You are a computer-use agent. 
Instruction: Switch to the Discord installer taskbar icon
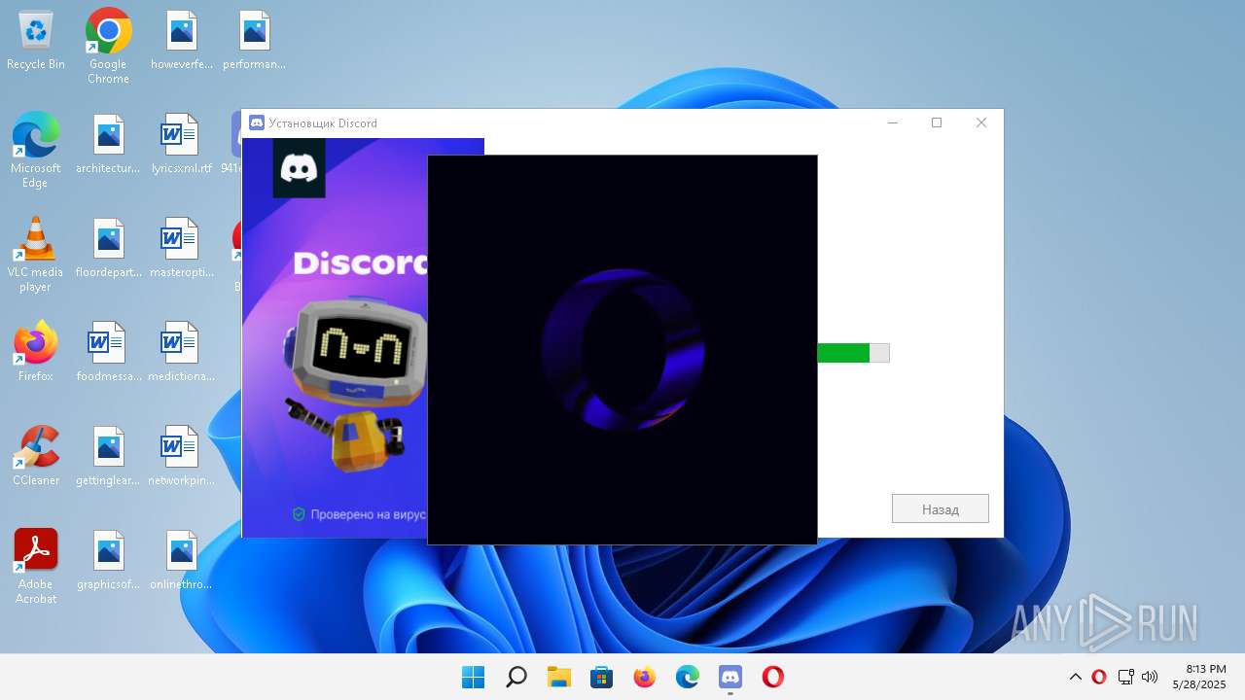pos(730,677)
